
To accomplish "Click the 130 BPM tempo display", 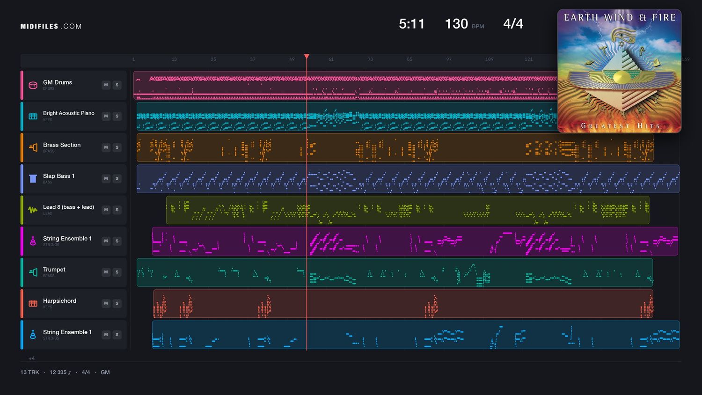I will point(464,24).
